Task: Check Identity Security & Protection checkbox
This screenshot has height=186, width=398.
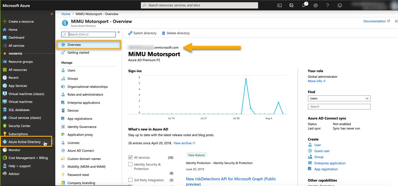Action: 130,164
